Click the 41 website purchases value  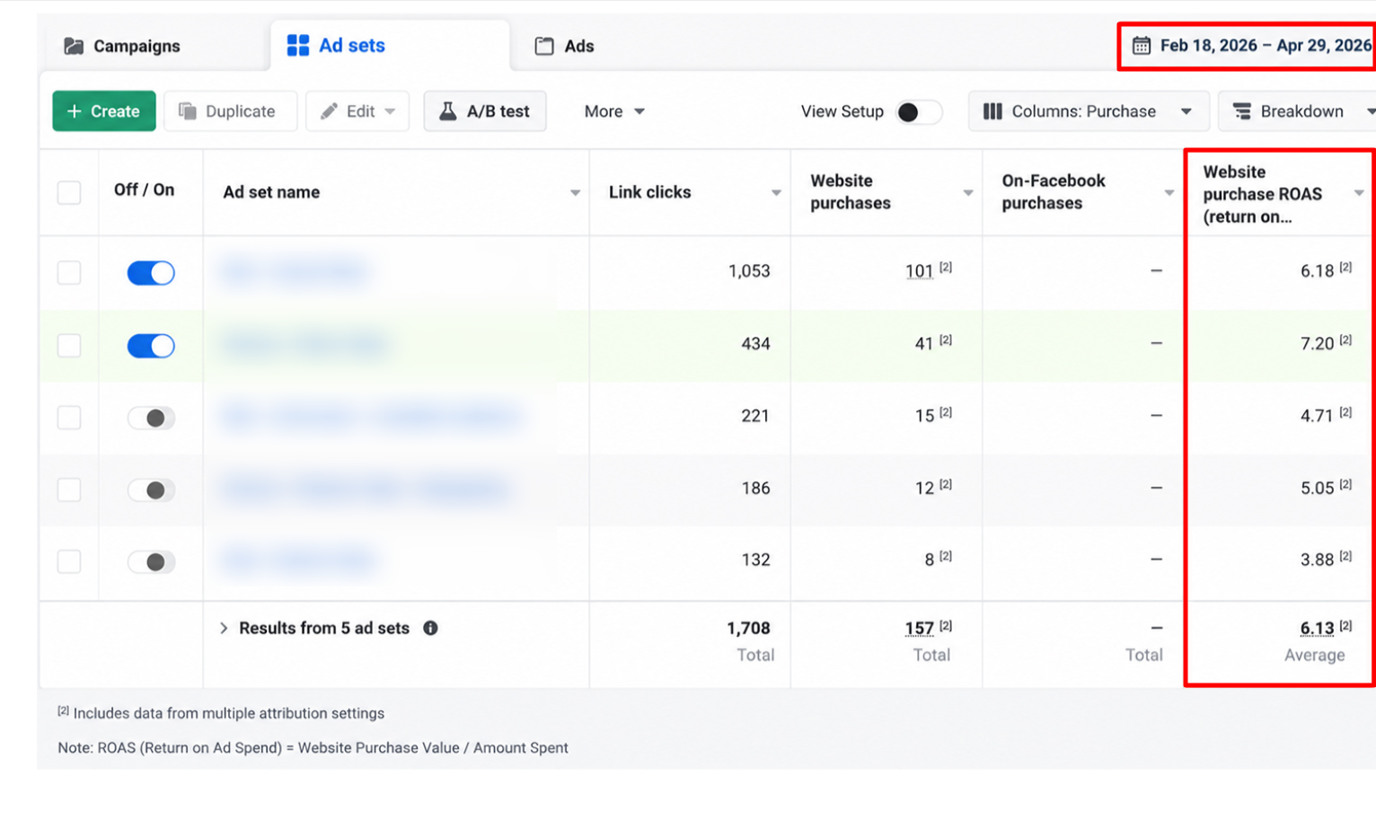(924, 344)
